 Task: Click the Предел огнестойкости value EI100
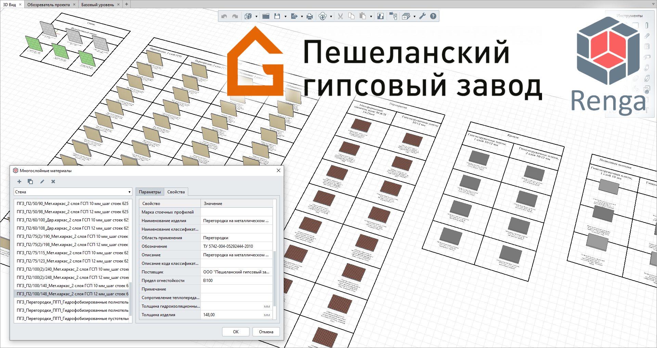click(236, 281)
